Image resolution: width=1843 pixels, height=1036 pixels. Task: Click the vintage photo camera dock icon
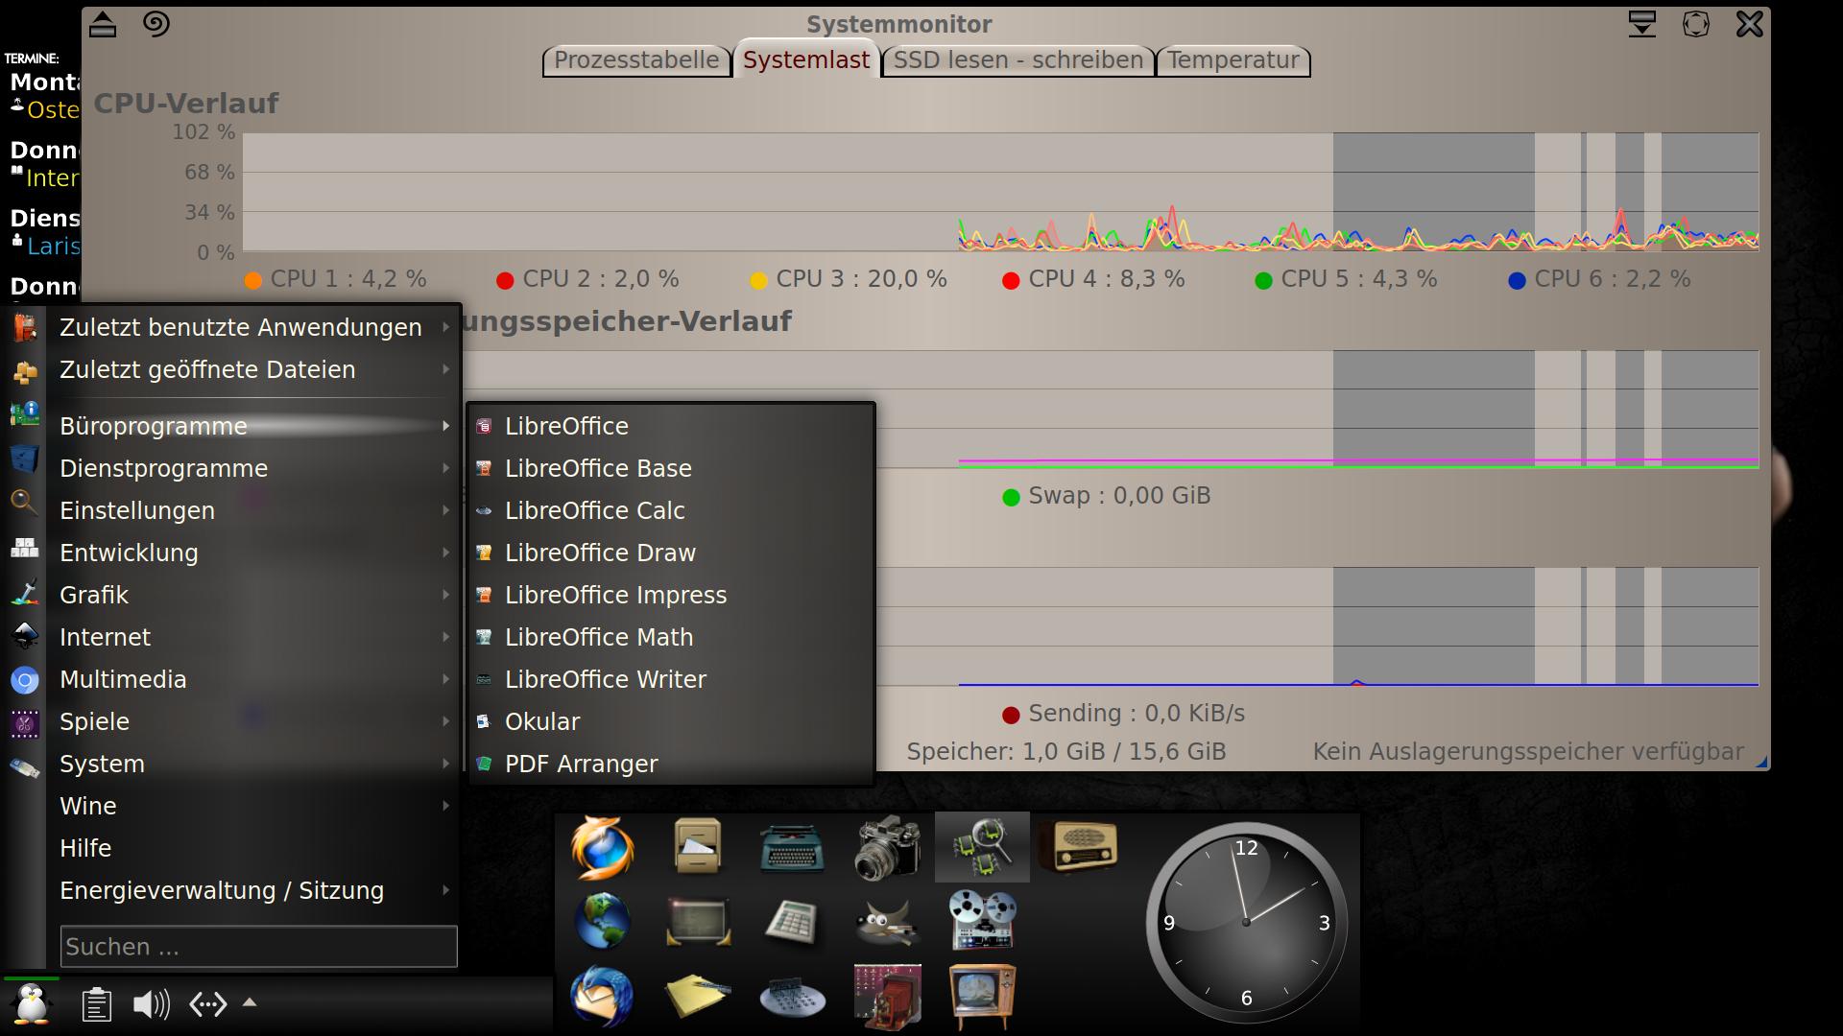click(888, 848)
